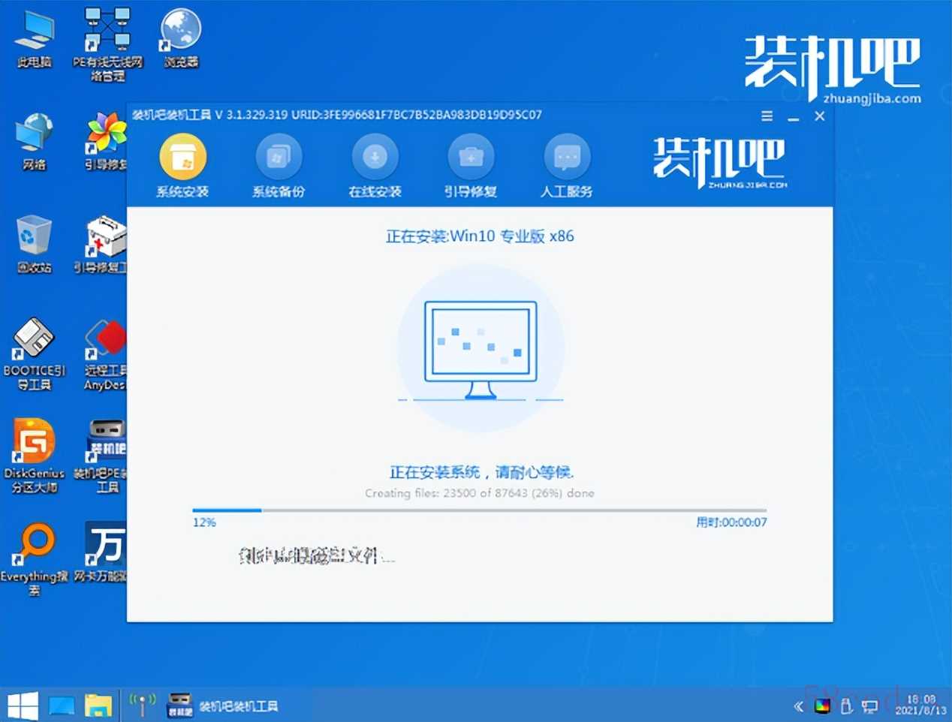
Task: Click the installation progress bar
Action: pyautogui.click(x=479, y=510)
